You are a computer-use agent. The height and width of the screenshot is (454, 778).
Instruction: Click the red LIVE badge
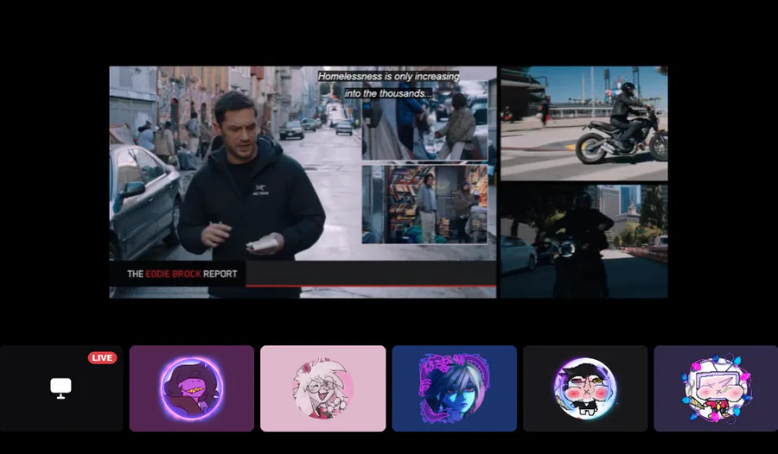click(102, 358)
